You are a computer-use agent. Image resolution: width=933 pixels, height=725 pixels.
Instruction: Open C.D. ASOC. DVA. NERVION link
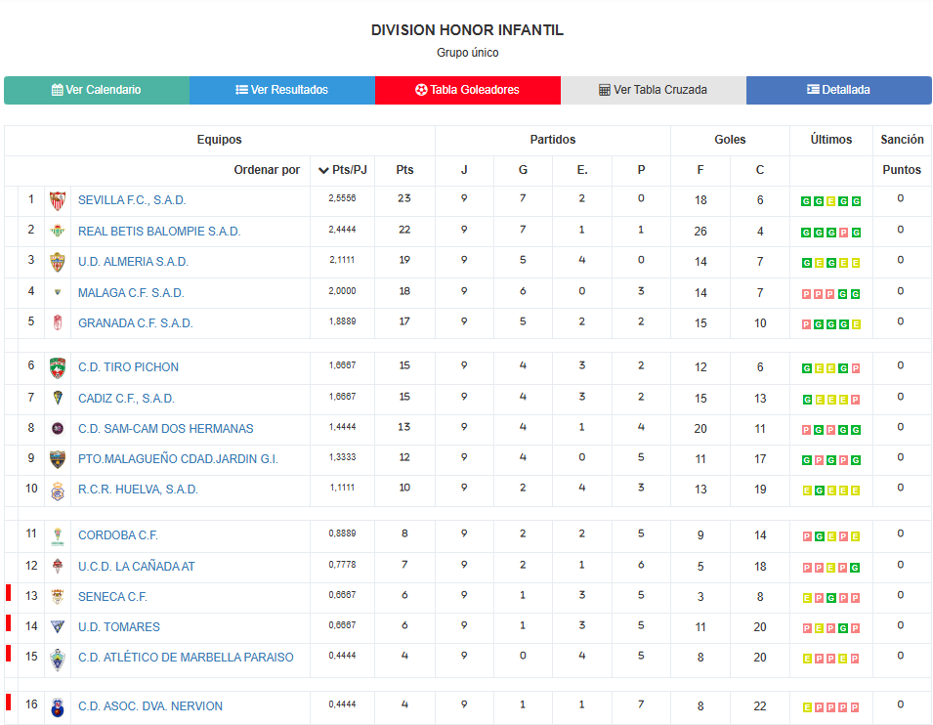click(150, 706)
